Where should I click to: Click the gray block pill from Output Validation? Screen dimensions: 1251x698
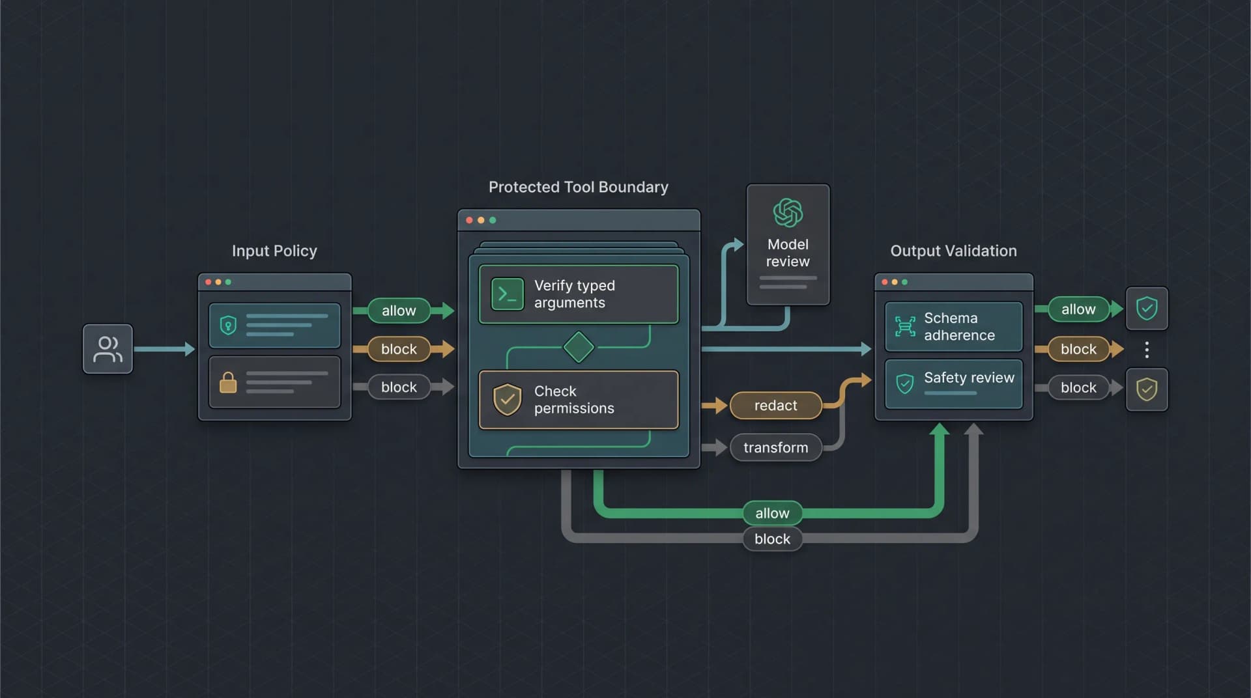tap(1078, 387)
